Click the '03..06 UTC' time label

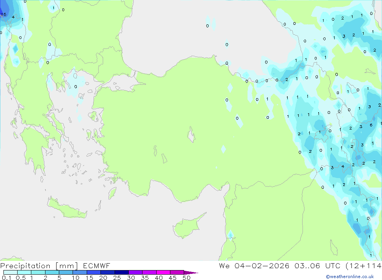317,265
